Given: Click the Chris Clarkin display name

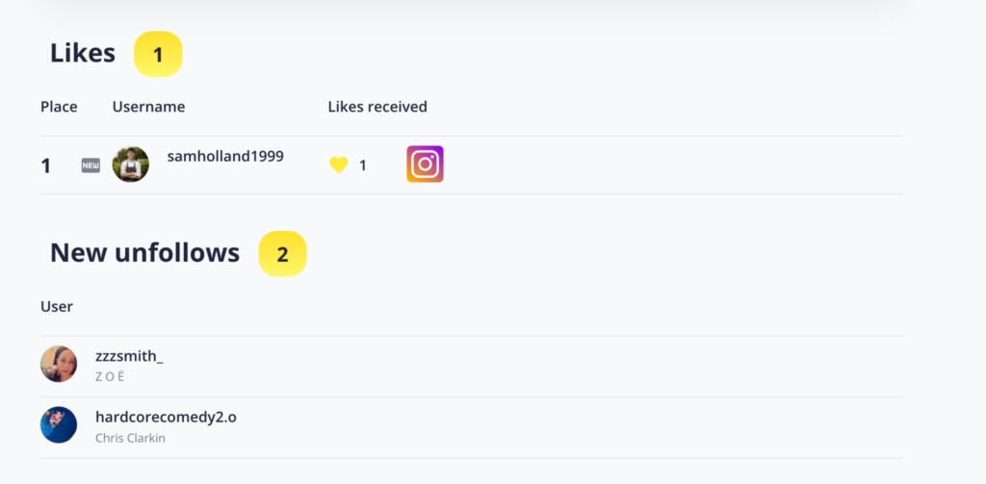Looking at the screenshot, I should (130, 438).
